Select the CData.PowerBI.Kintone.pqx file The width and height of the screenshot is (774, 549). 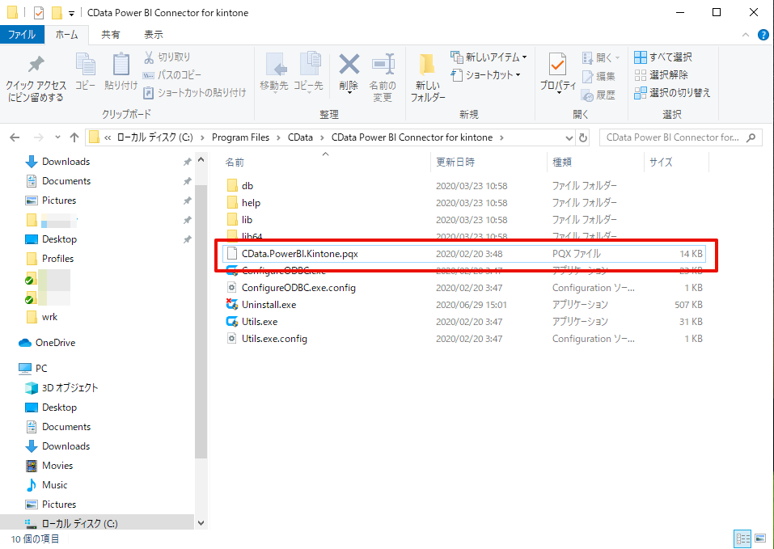tap(464, 254)
